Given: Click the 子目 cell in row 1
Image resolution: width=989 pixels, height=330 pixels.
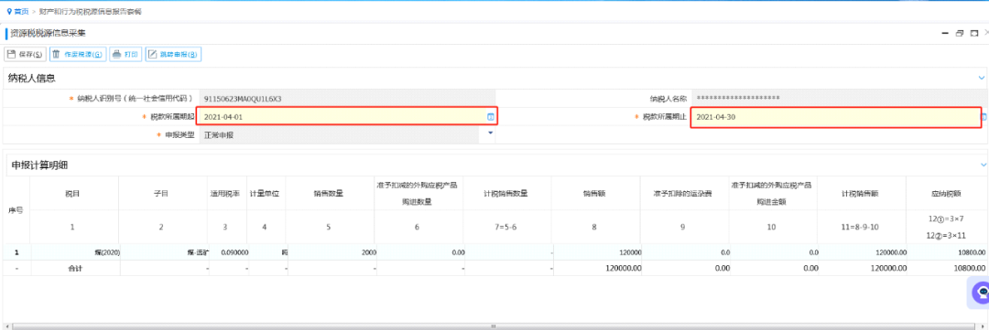Looking at the screenshot, I should [165, 252].
